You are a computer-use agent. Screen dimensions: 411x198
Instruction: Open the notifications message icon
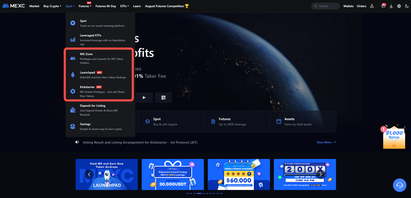[383, 6]
